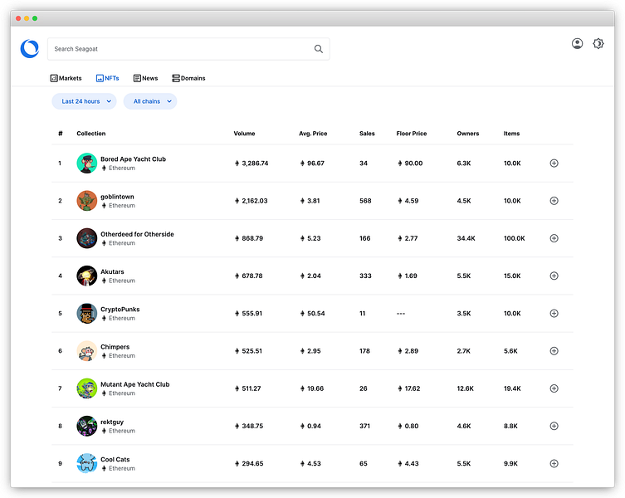The image size is (625, 498).
Task: Open the CryptoPunks avatar image
Action: [x=87, y=314]
